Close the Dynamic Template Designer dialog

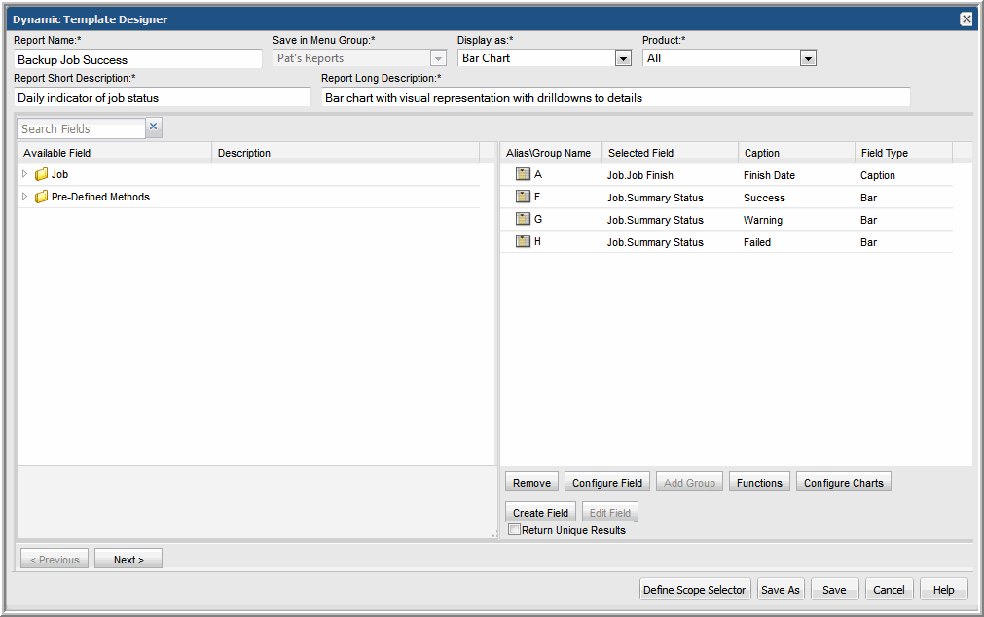(x=966, y=19)
